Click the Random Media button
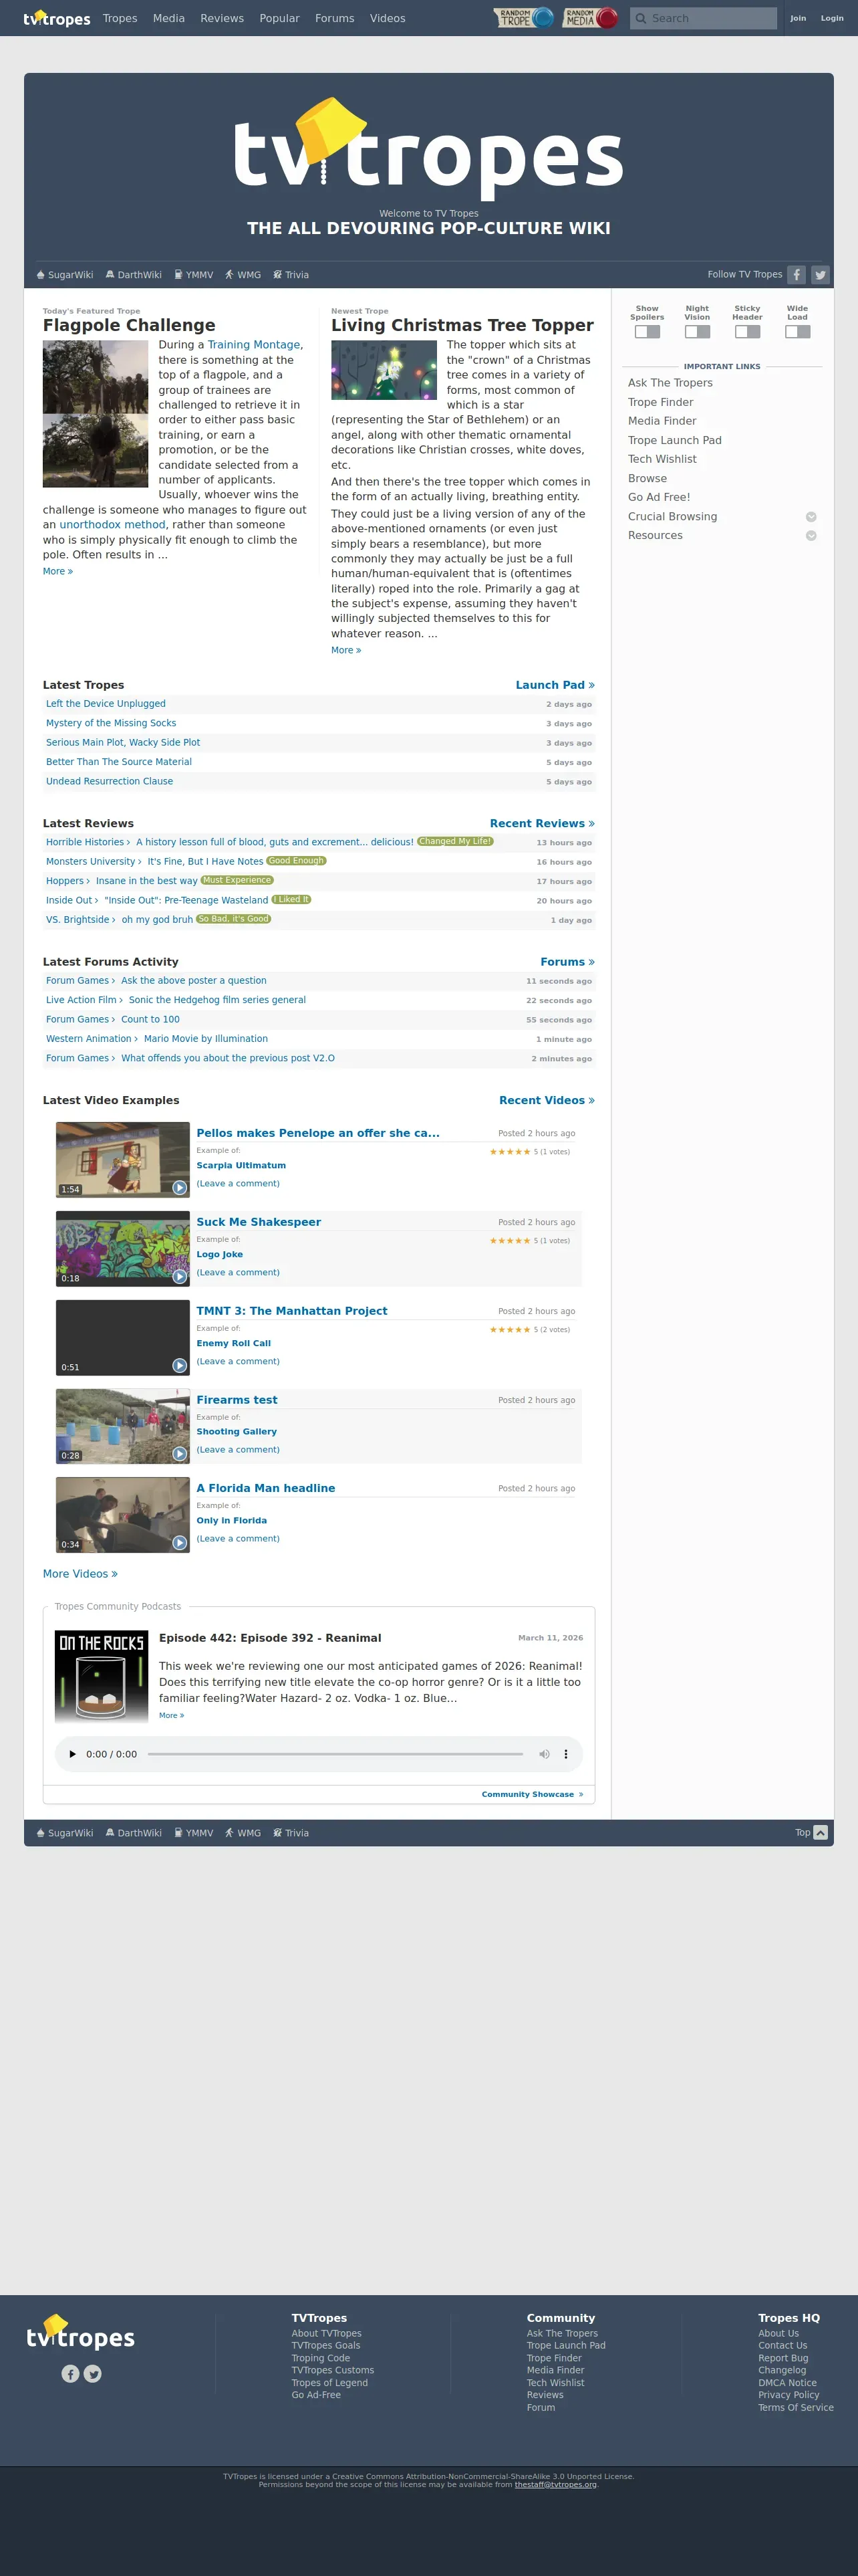The image size is (858, 2576). [590, 18]
